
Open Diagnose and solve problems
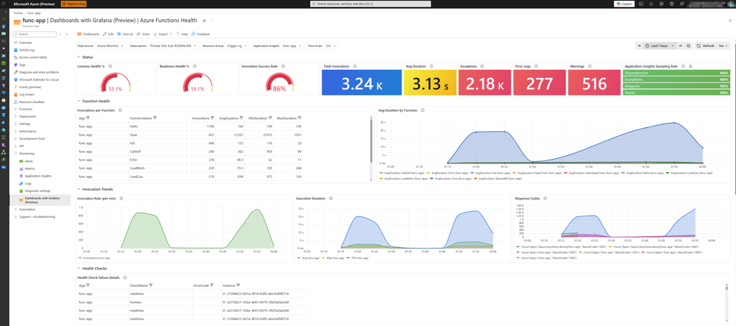click(39, 72)
